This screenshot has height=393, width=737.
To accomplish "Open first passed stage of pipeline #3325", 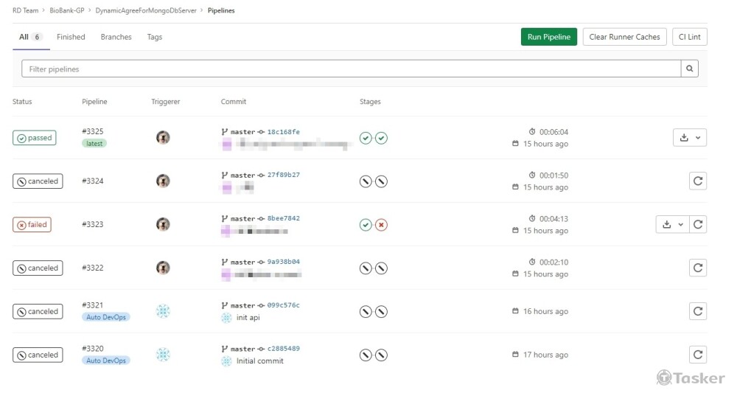I will [x=366, y=138].
